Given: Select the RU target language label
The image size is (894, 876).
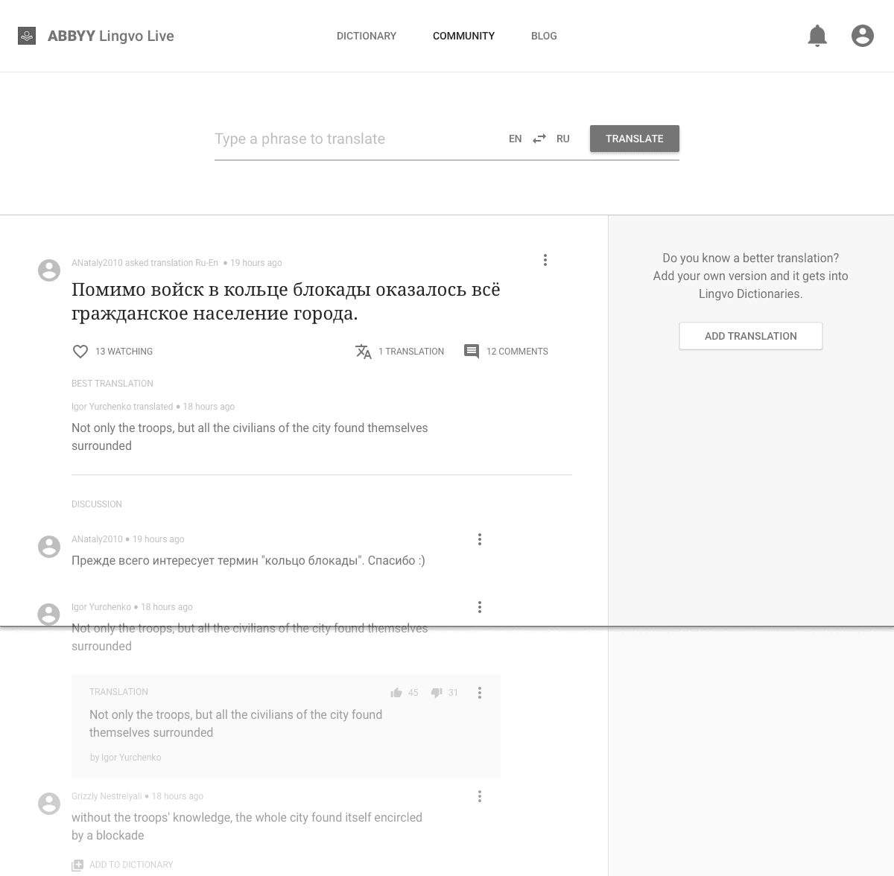Looking at the screenshot, I should 563,139.
